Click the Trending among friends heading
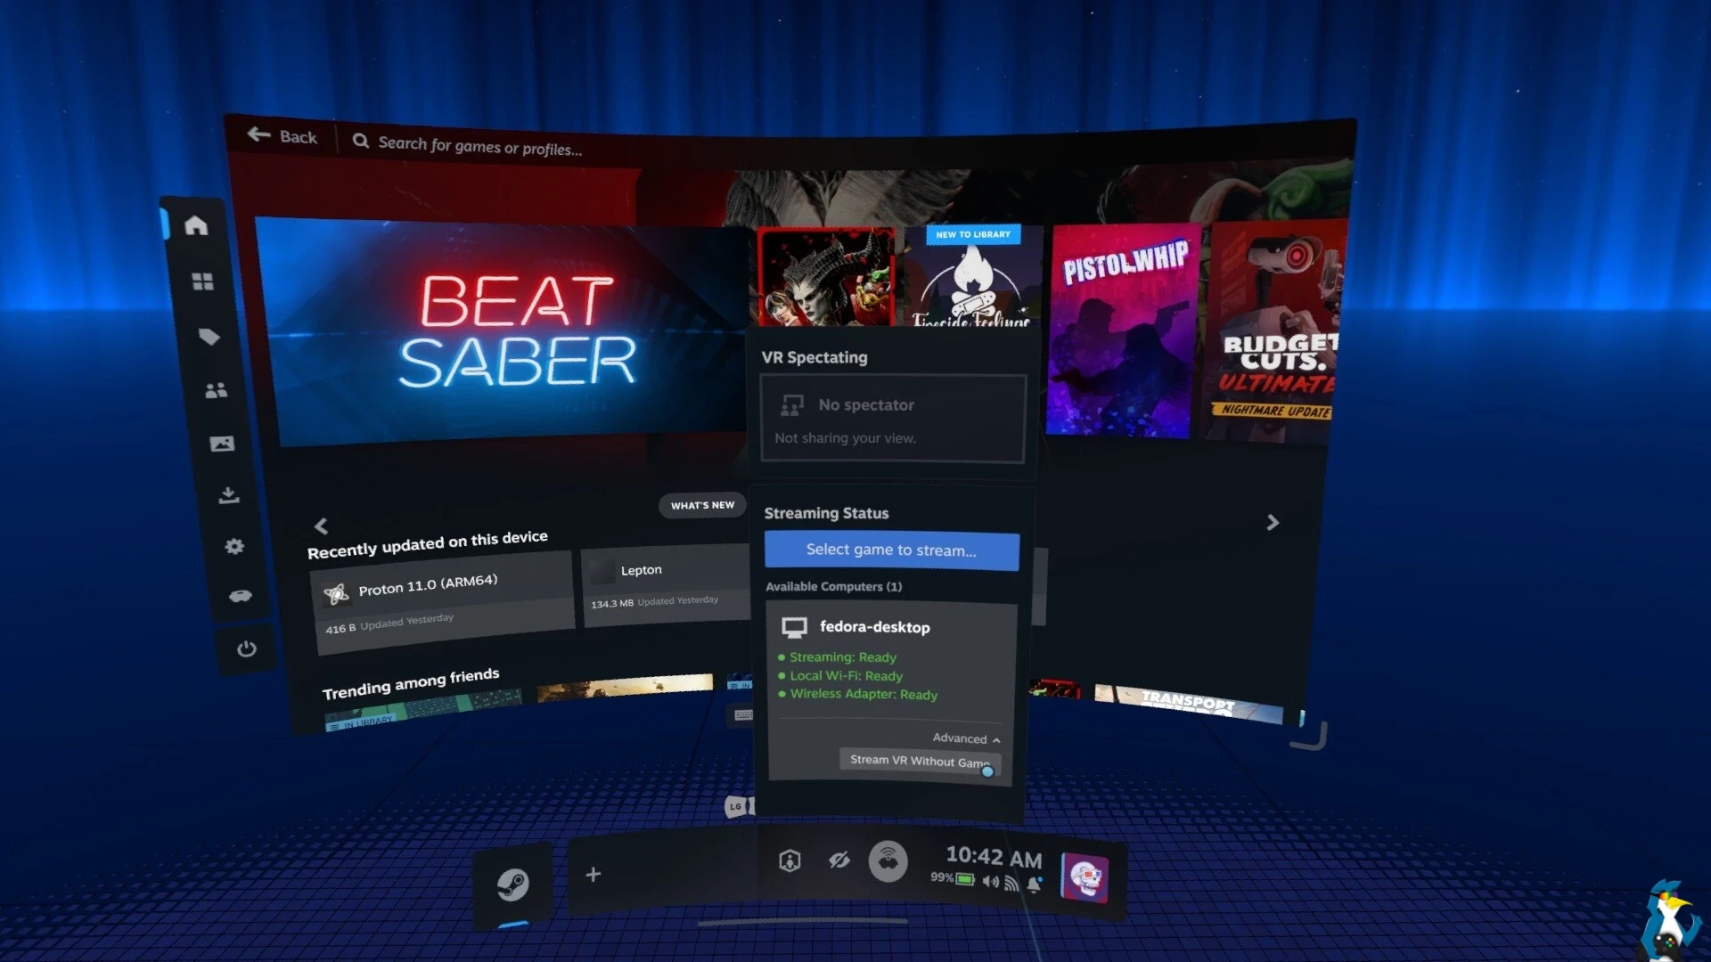 point(411,683)
